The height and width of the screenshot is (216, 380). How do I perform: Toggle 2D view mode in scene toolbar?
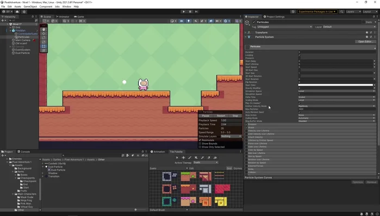(181, 21)
